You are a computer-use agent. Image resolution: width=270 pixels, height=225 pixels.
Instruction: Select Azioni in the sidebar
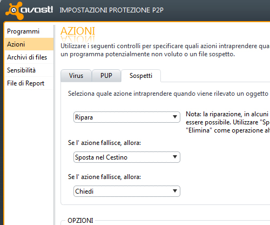pyautogui.click(x=29, y=44)
